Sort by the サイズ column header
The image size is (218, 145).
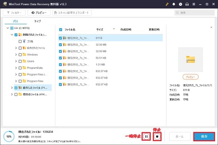(100, 30)
